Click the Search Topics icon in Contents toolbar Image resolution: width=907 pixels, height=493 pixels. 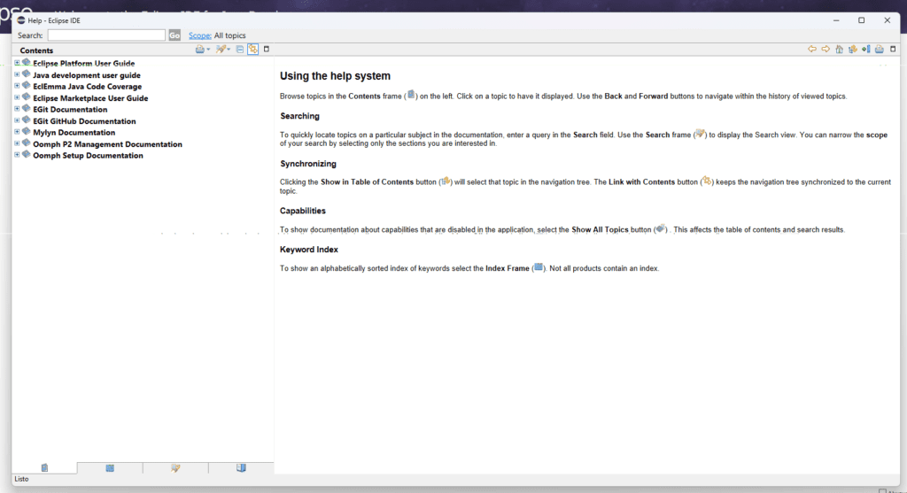pyautogui.click(x=221, y=50)
